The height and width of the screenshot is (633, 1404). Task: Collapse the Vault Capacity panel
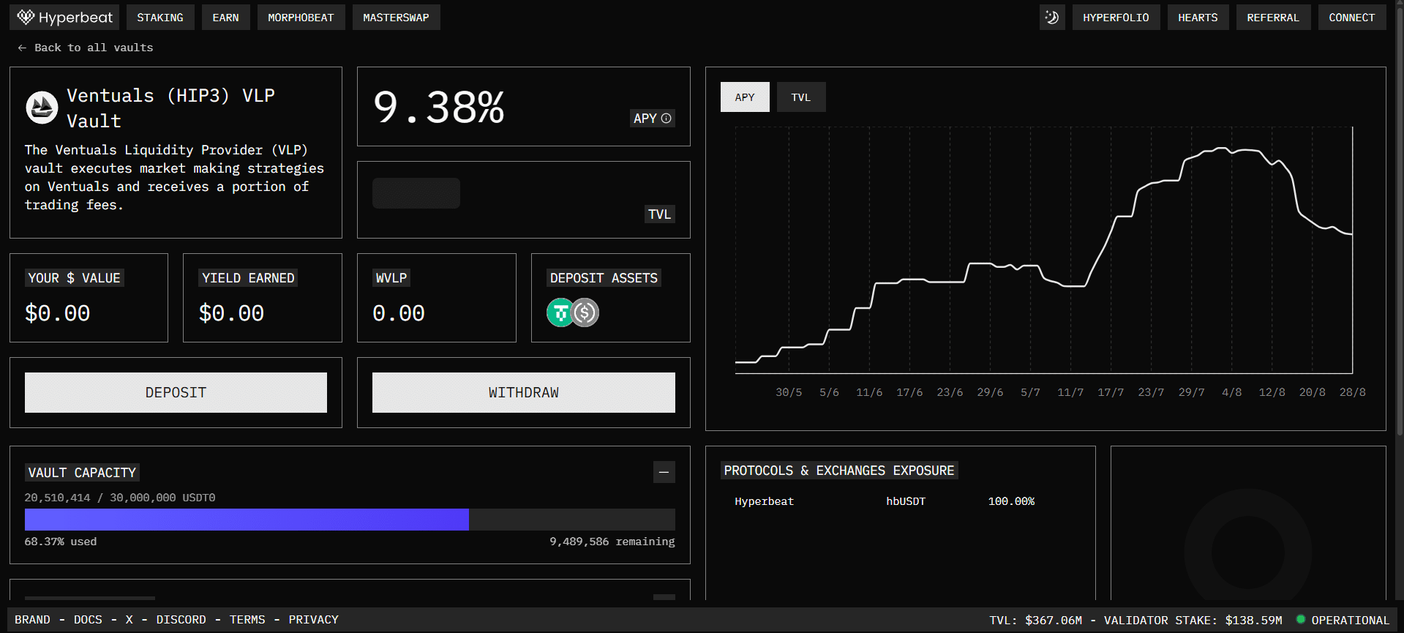tap(664, 472)
